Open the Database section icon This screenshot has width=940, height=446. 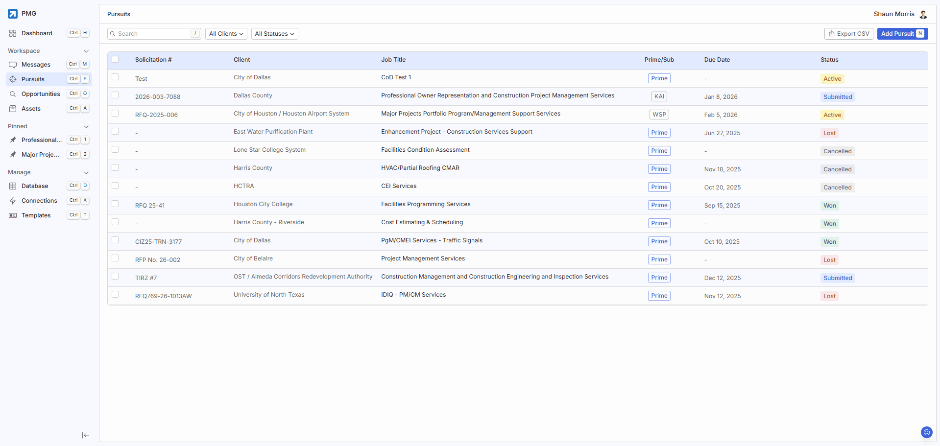pos(13,186)
